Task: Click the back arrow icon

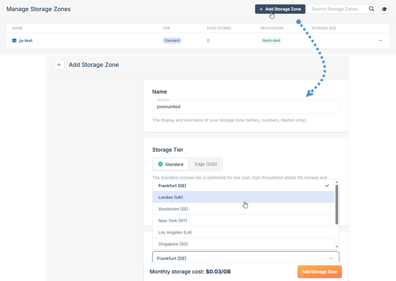Action: (x=59, y=65)
